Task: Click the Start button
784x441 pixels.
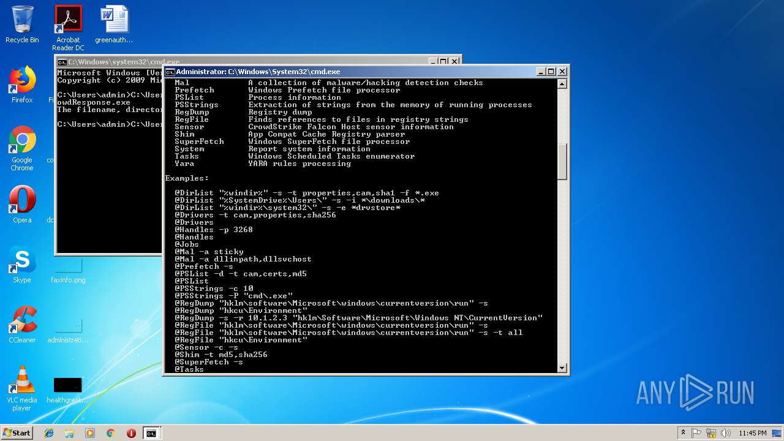Action: click(x=17, y=433)
